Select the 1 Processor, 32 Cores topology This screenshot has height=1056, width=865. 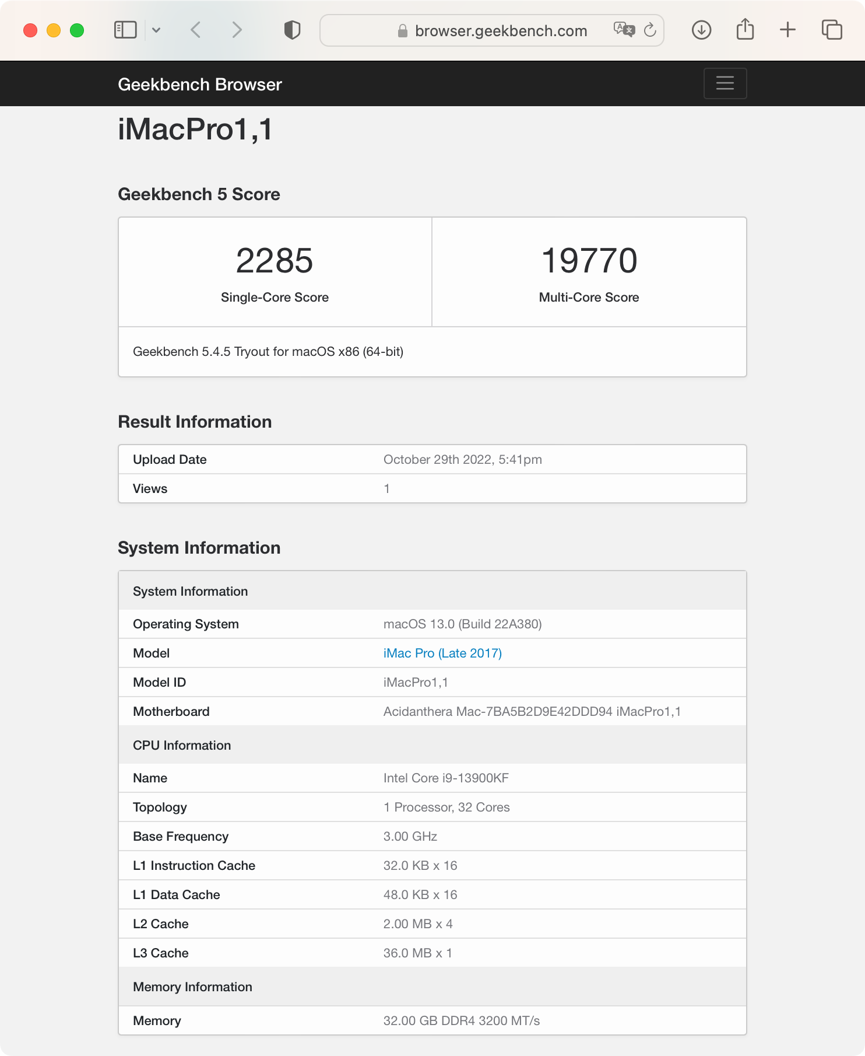point(446,807)
